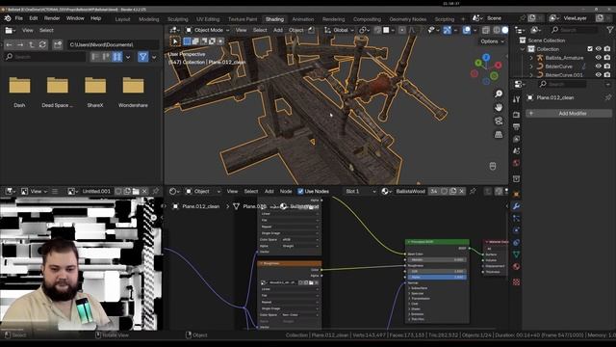Screen dimensions: 616x347
Task: Open the viewport Options dropdown
Action: point(492,41)
